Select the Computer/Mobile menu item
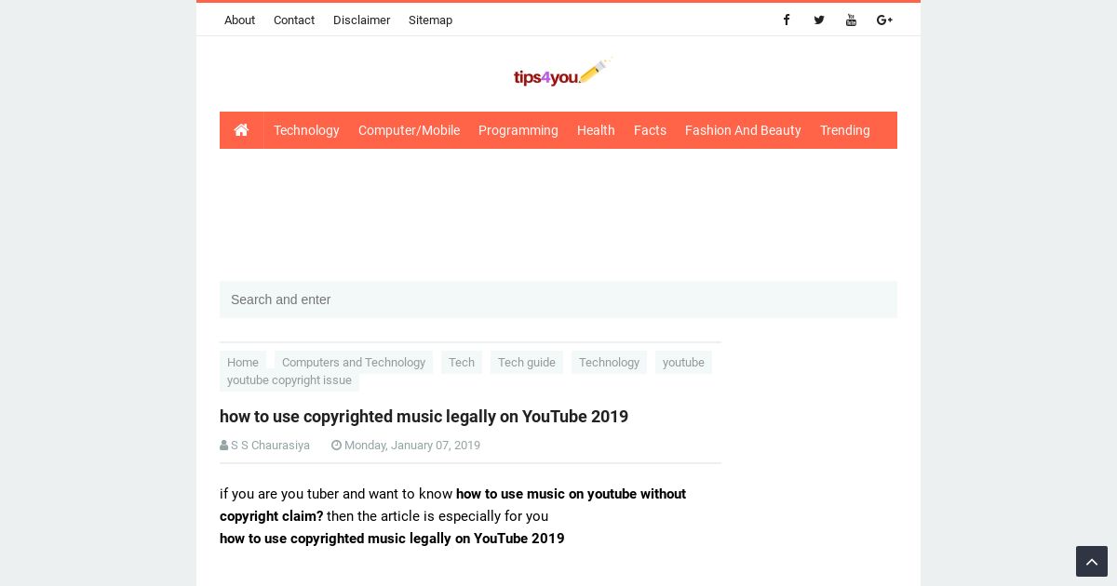Viewport: 1117px width, 586px height. click(x=409, y=130)
